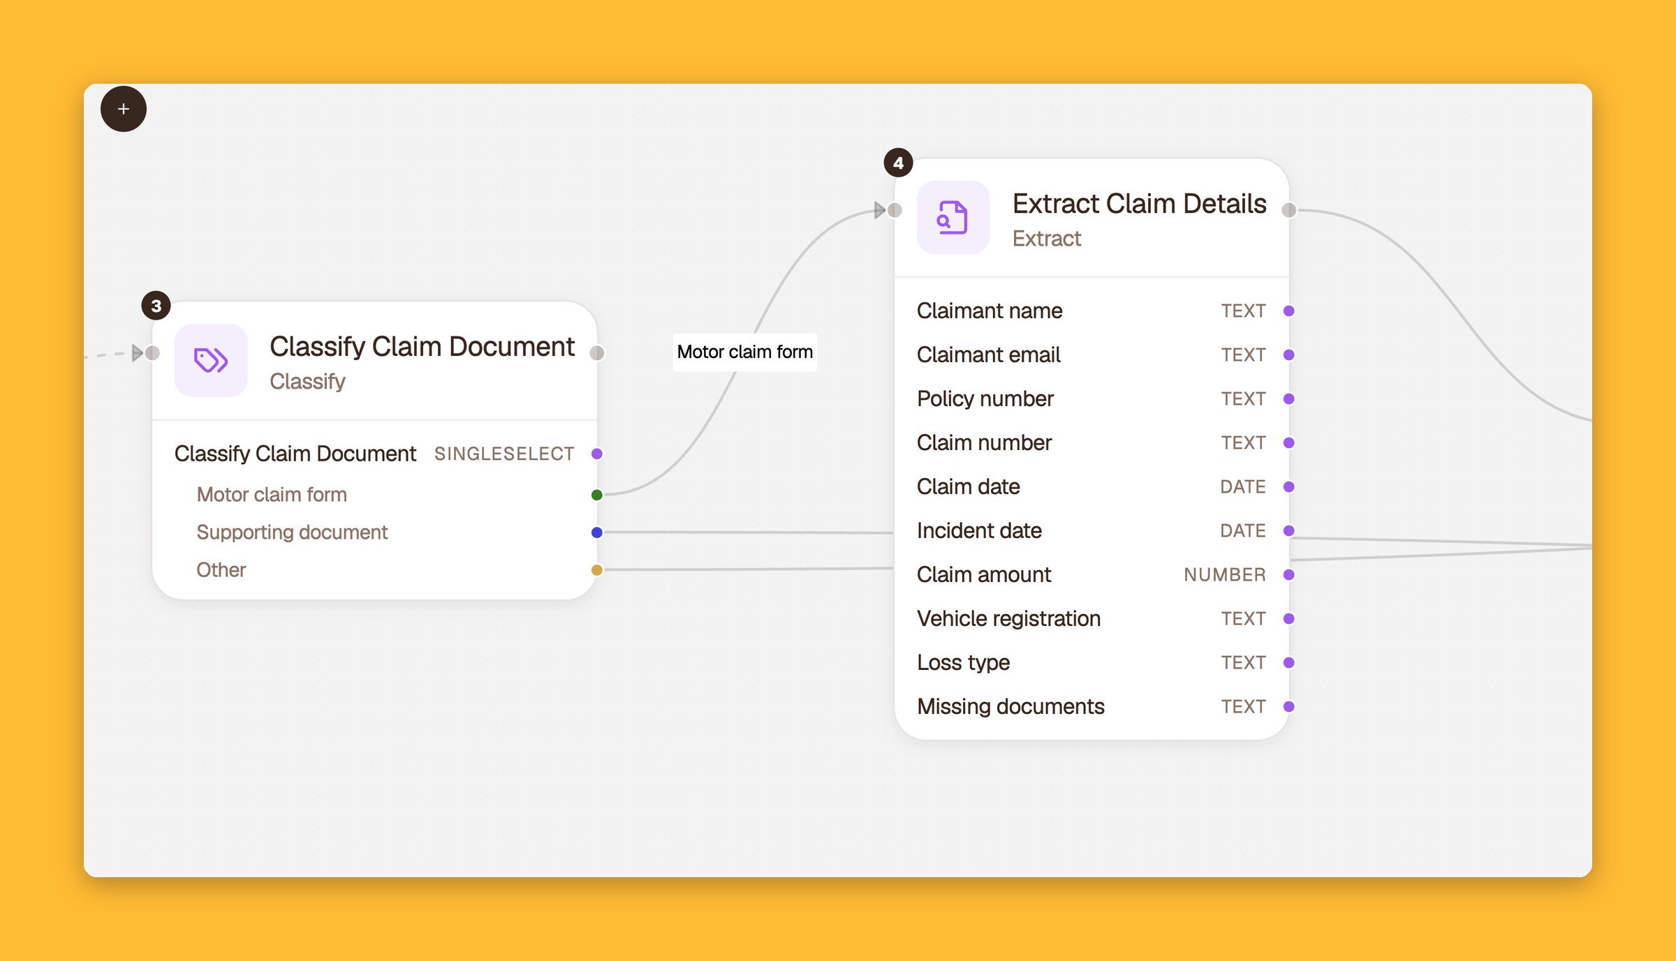Image resolution: width=1676 pixels, height=961 pixels.
Task: Click the blue Supporting document port
Action: [x=597, y=532]
